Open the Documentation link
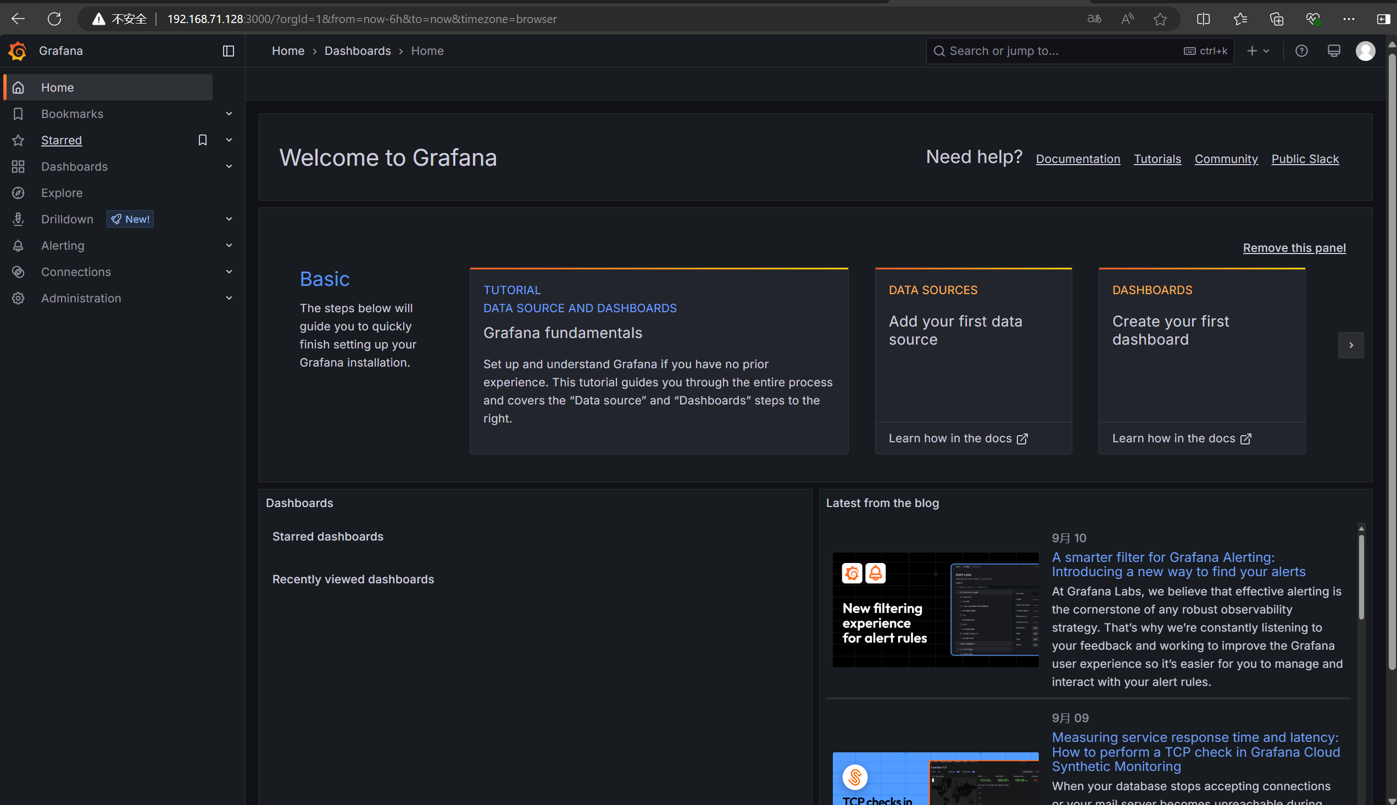This screenshot has width=1397, height=805. point(1078,159)
